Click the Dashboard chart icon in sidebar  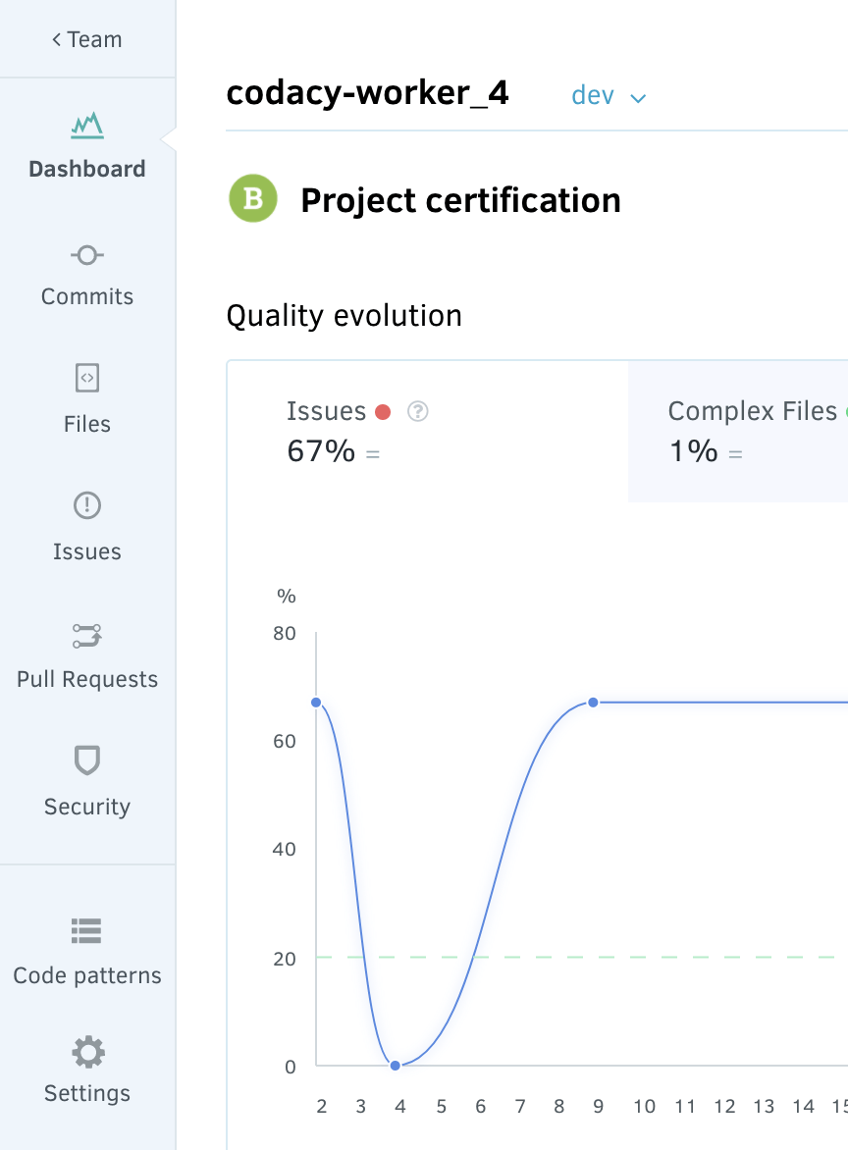(87, 126)
